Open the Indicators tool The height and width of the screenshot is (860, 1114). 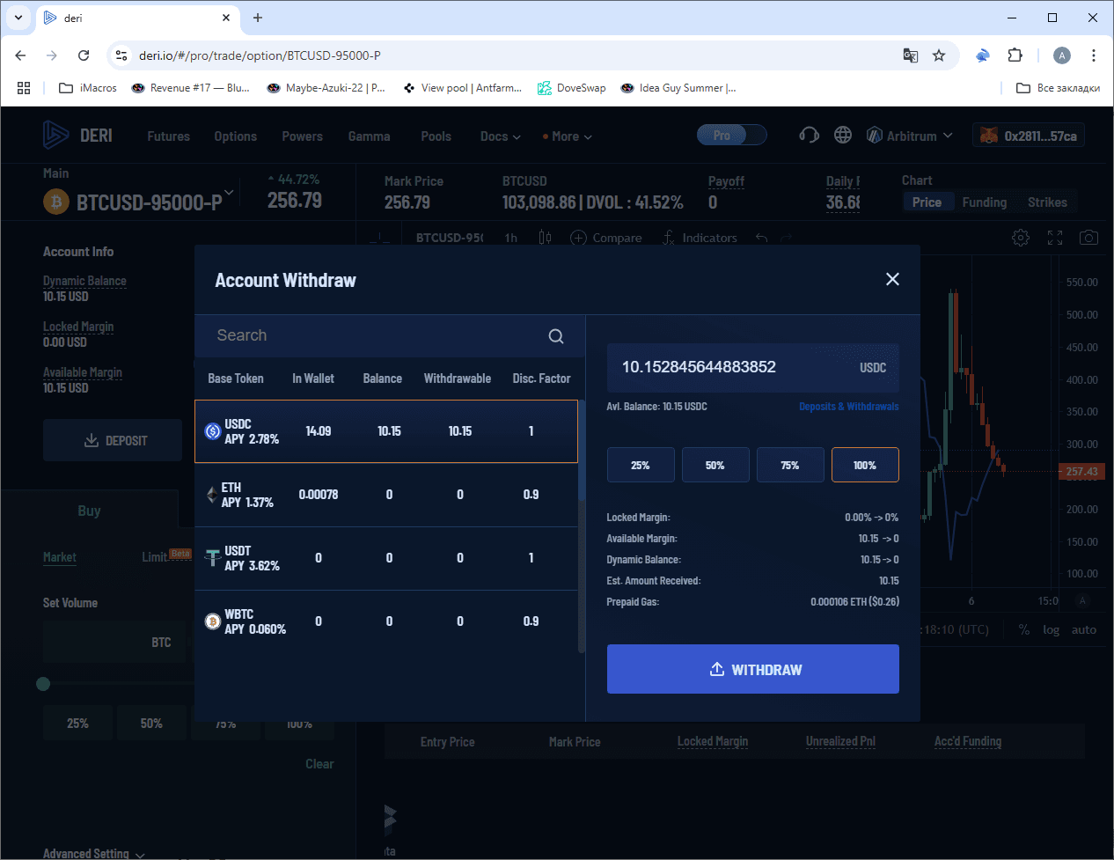pyautogui.click(x=700, y=238)
